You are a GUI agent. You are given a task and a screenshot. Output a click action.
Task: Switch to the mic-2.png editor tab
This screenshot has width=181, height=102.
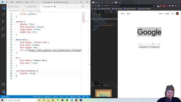click(14, 7)
